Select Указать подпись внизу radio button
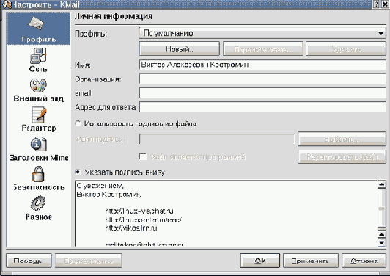This screenshot has width=390, height=276. (x=78, y=172)
